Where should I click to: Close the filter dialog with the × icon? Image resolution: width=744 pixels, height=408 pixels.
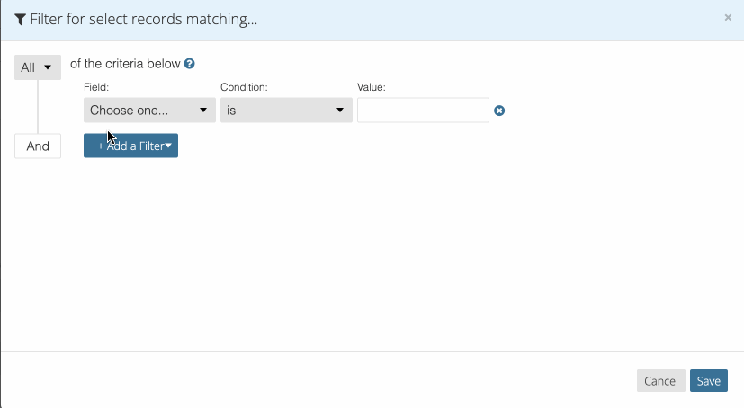coord(728,17)
